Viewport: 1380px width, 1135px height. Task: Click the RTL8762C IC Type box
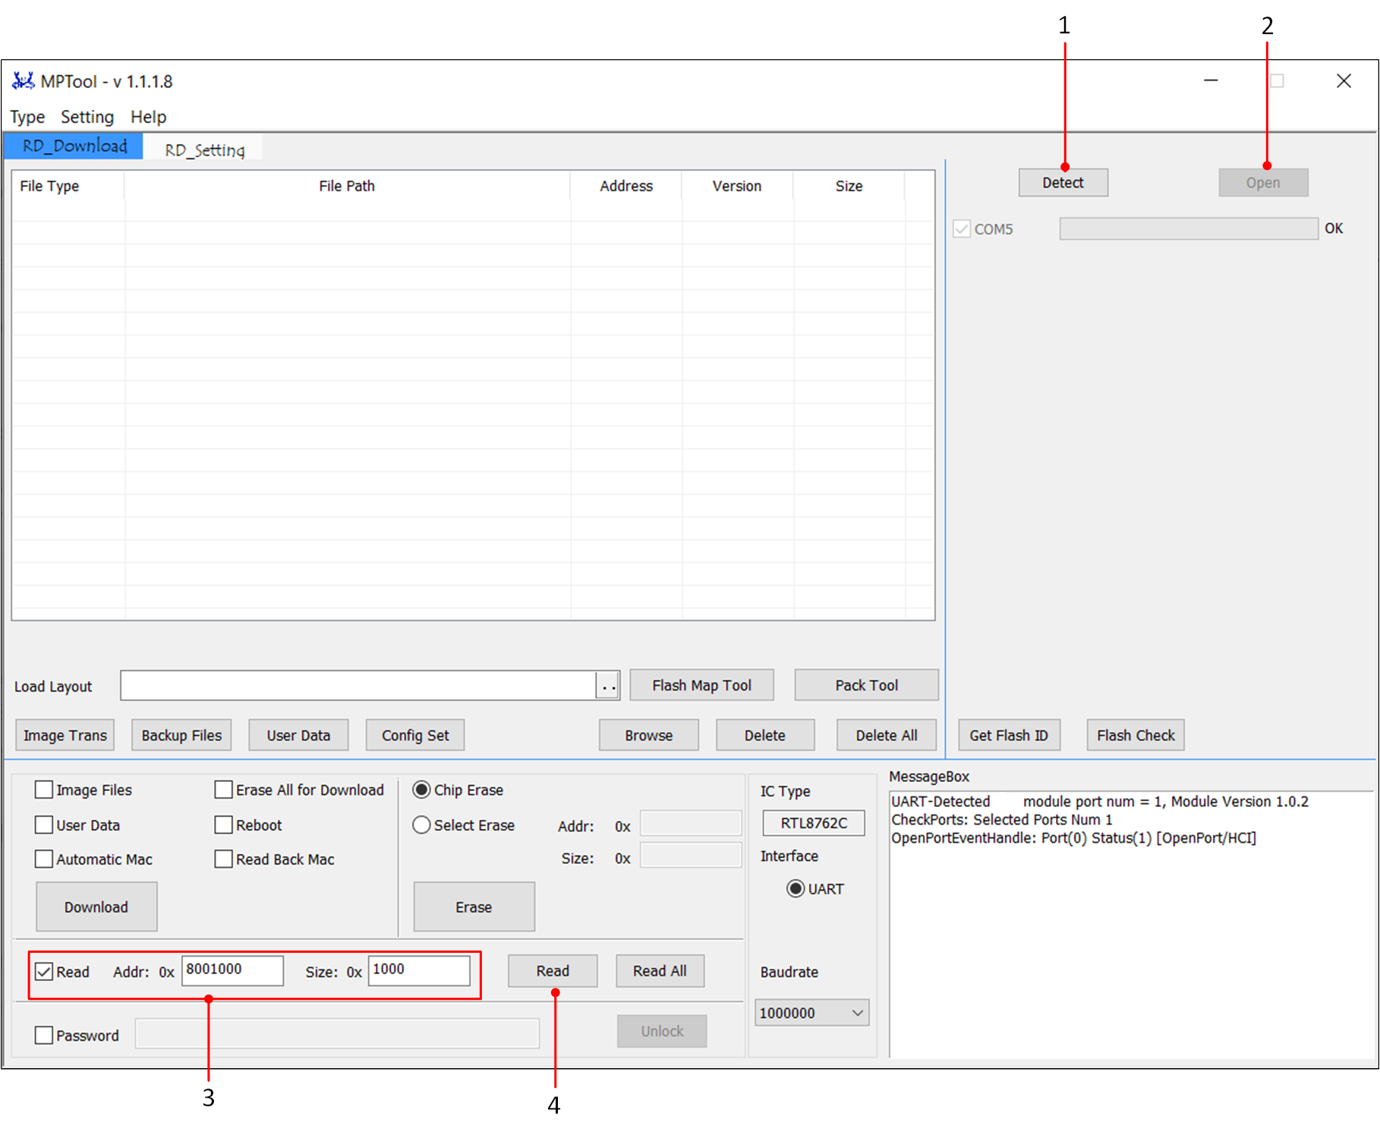(x=814, y=823)
